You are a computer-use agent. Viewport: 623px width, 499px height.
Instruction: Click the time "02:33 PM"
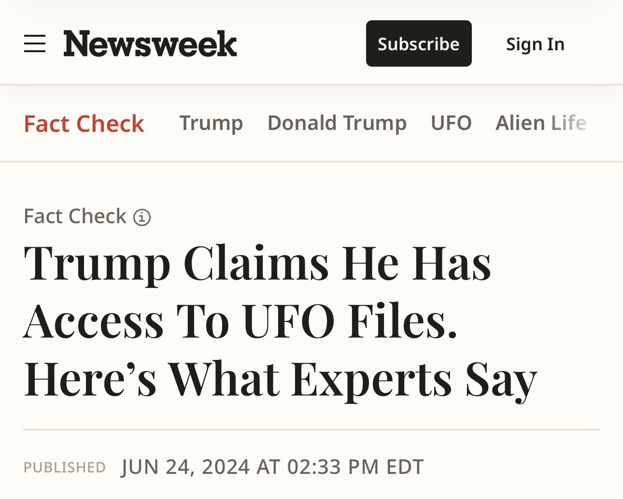[x=333, y=467]
